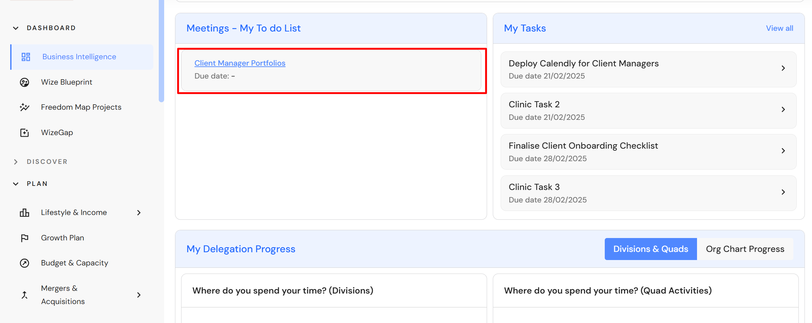Collapse the PLAN sidebar section

click(16, 184)
